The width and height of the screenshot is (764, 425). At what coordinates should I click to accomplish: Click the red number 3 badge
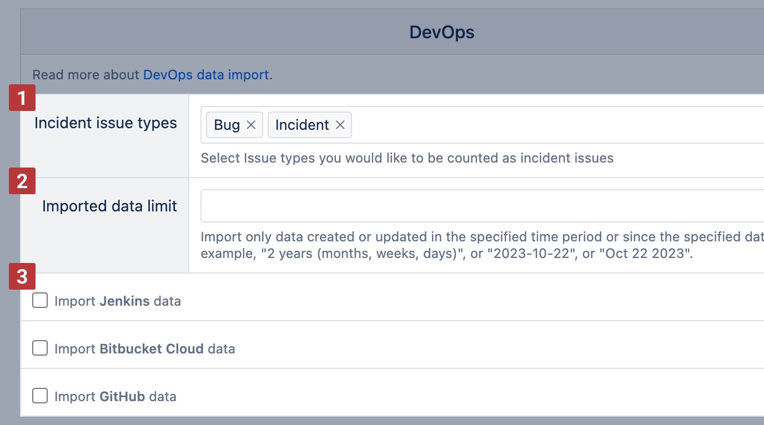(x=22, y=276)
